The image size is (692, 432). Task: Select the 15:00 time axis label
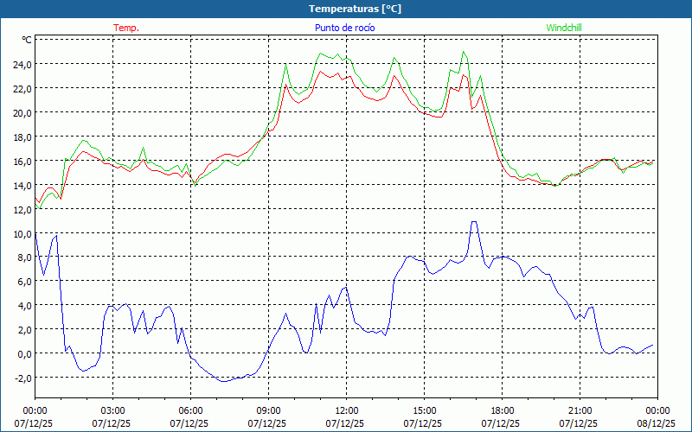[424, 410]
